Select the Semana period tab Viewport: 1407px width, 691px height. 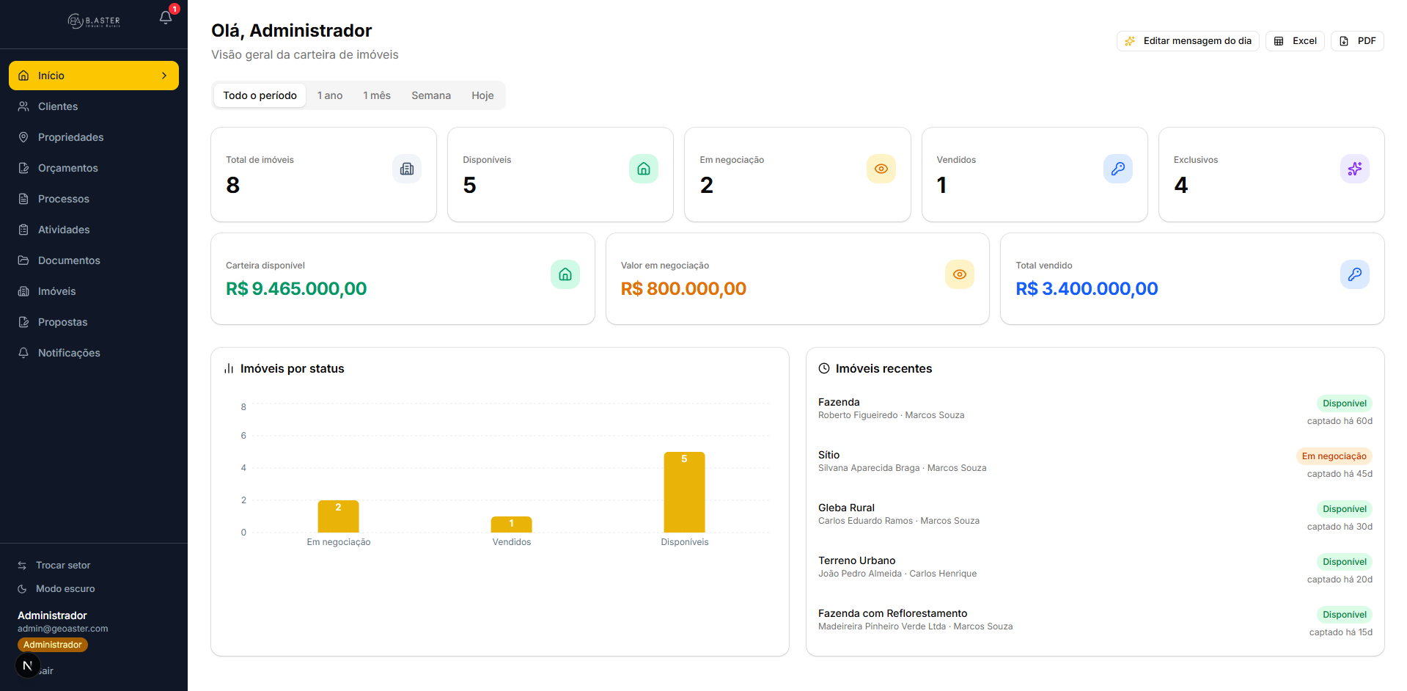click(431, 95)
